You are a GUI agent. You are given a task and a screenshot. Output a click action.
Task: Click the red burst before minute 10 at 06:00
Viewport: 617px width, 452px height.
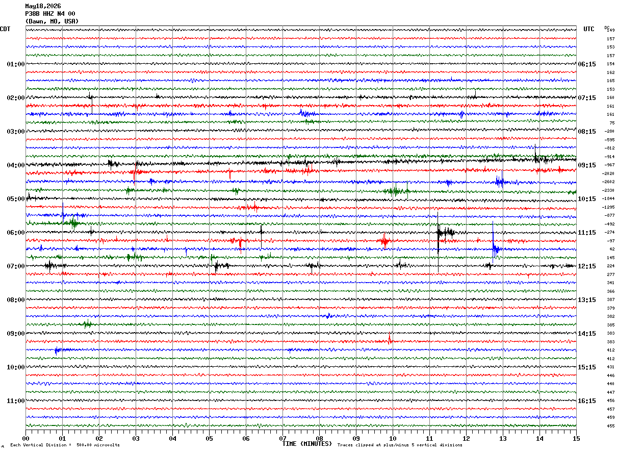384,240
